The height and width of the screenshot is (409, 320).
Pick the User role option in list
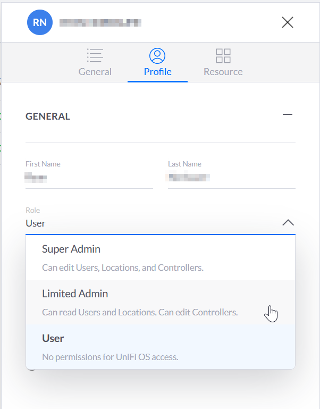click(x=161, y=347)
